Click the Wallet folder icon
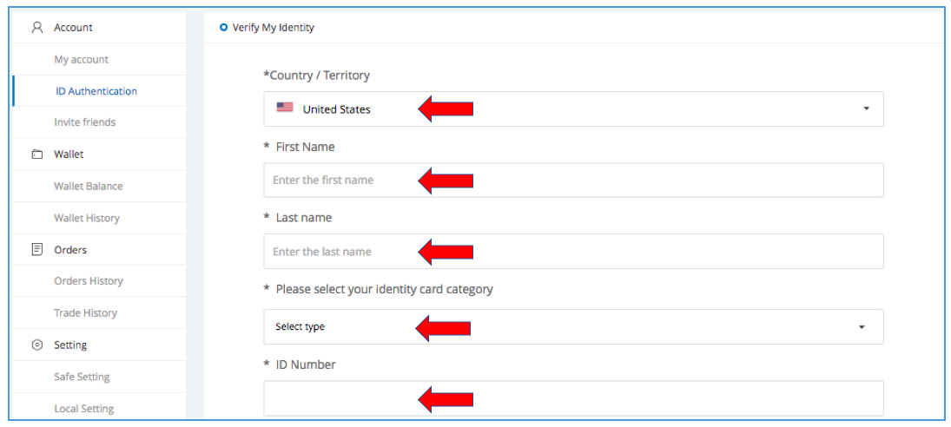The height and width of the screenshot is (427, 951). 36,154
